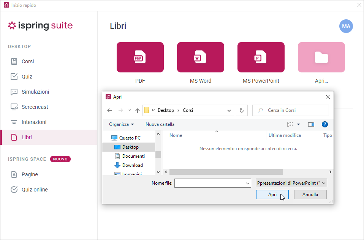Click the Annulla button

tap(310, 195)
